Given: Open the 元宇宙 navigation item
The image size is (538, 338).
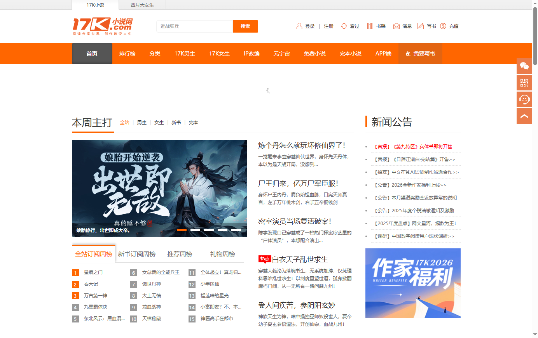Looking at the screenshot, I should (x=281, y=54).
